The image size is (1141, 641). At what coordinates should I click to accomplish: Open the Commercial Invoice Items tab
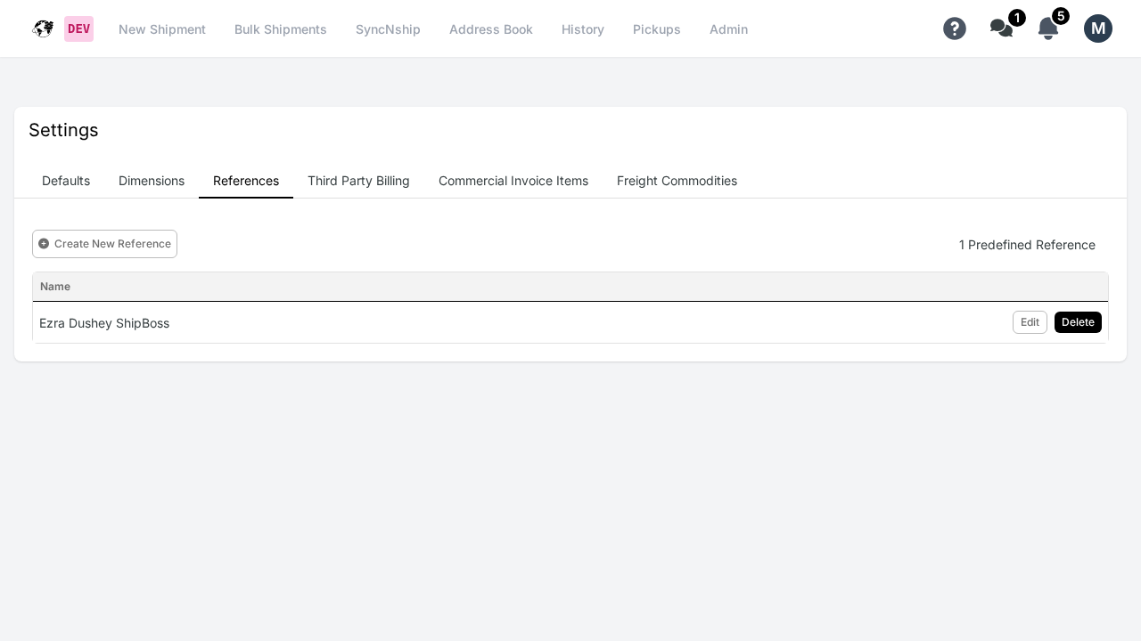(513, 181)
